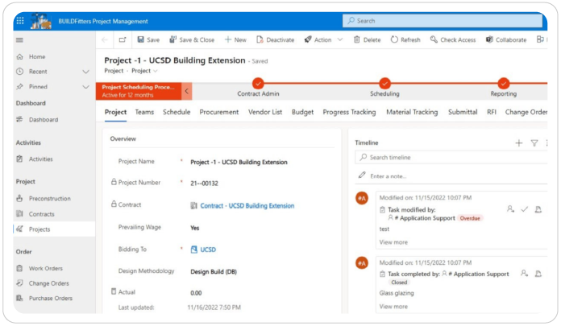Click in the global Search box
The height and width of the screenshot is (326, 561).
(443, 21)
